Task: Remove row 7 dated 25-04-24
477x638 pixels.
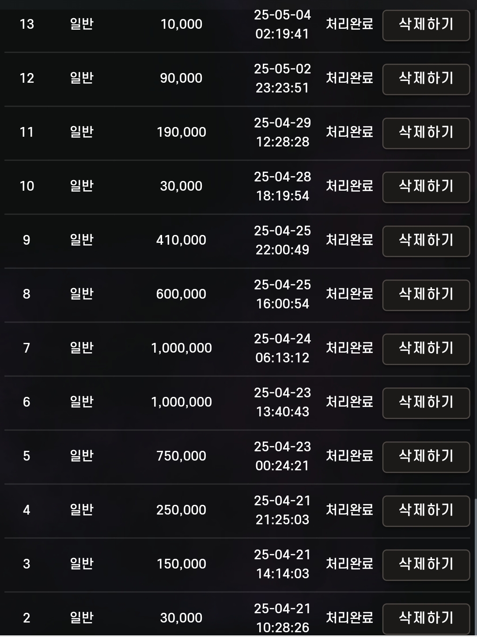Action: tap(426, 349)
